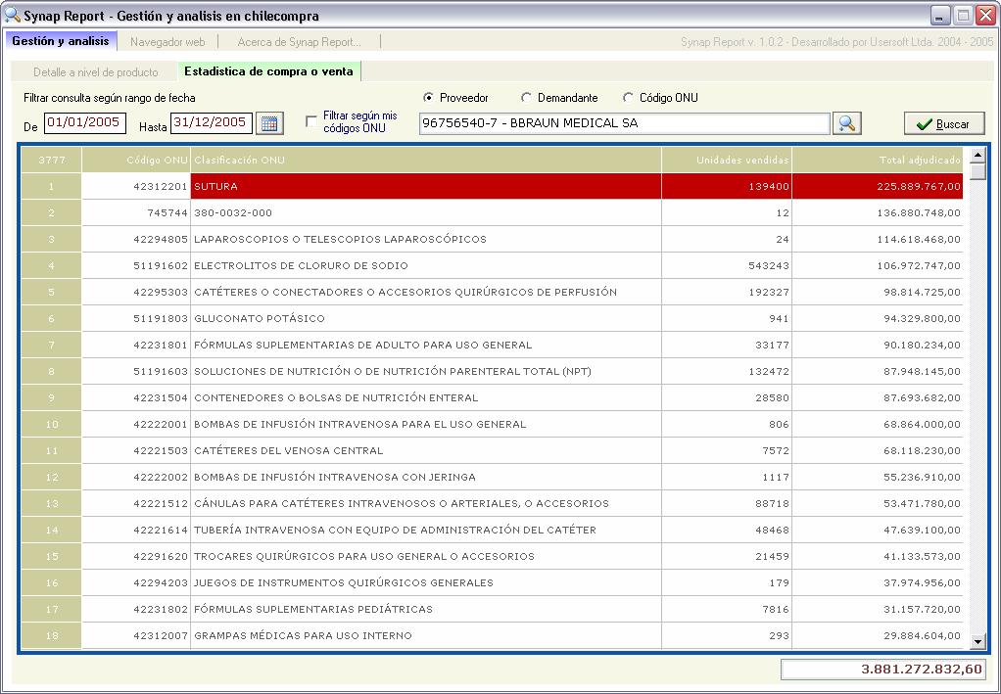
Task: Select ELECTROLITOS DE CLORURO DE SODIO row
Action: tap(493, 265)
